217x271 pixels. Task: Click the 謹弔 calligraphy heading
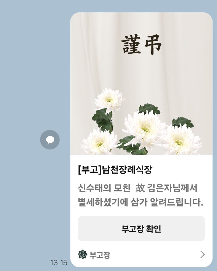click(x=141, y=45)
